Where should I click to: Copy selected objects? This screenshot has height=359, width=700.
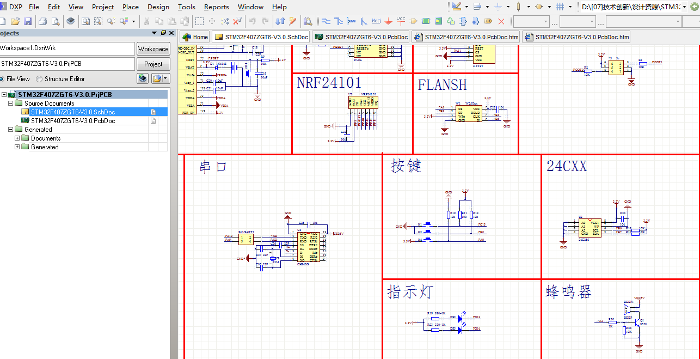pos(159,21)
